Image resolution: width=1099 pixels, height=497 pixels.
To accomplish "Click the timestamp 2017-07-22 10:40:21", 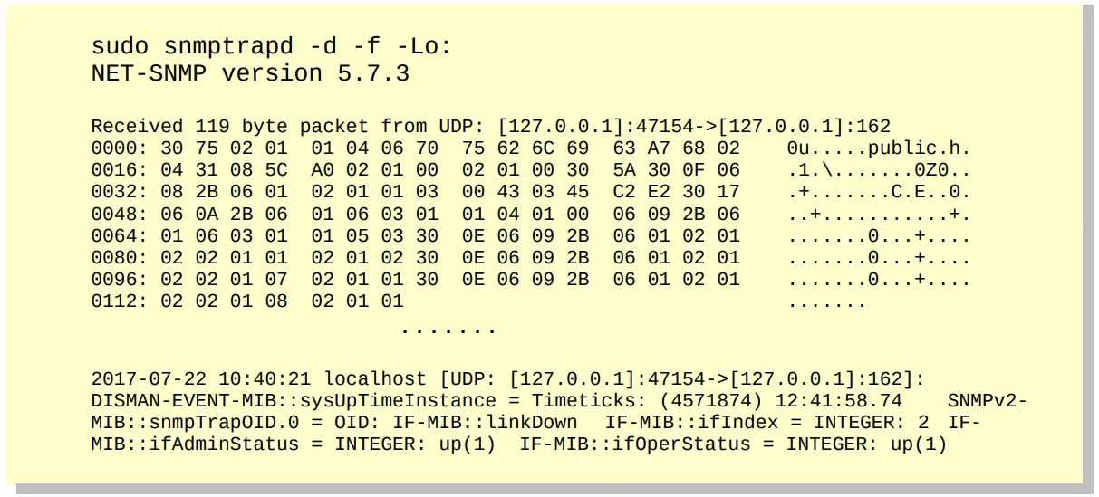I will coord(202,379).
